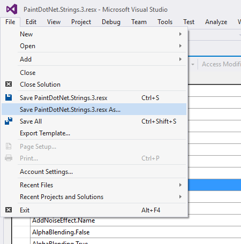Viewport: 241px width, 244px height.
Task: Choose Export Template... menu entry
Action: (94, 133)
